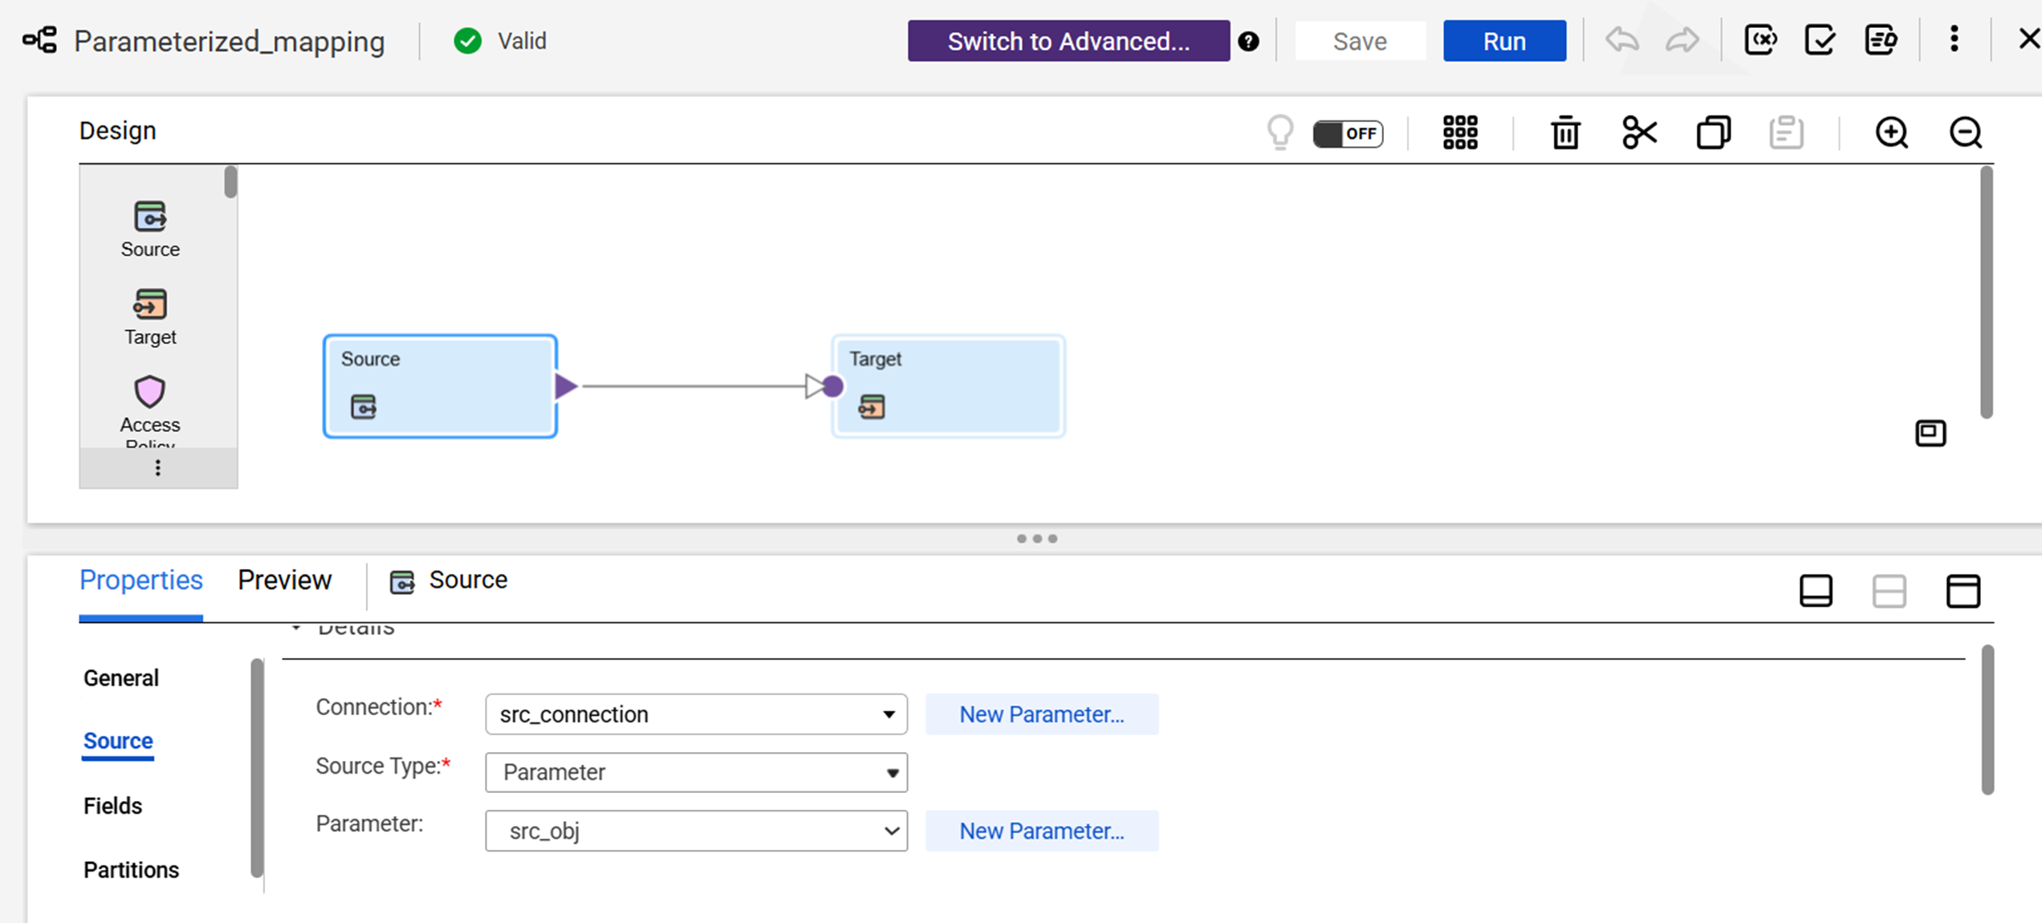Image resolution: width=2042 pixels, height=923 pixels.
Task: Select Access Policy transformation in palette
Action: coord(150,409)
